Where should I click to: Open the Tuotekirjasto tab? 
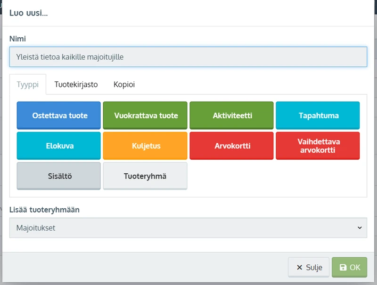pyautogui.click(x=76, y=84)
